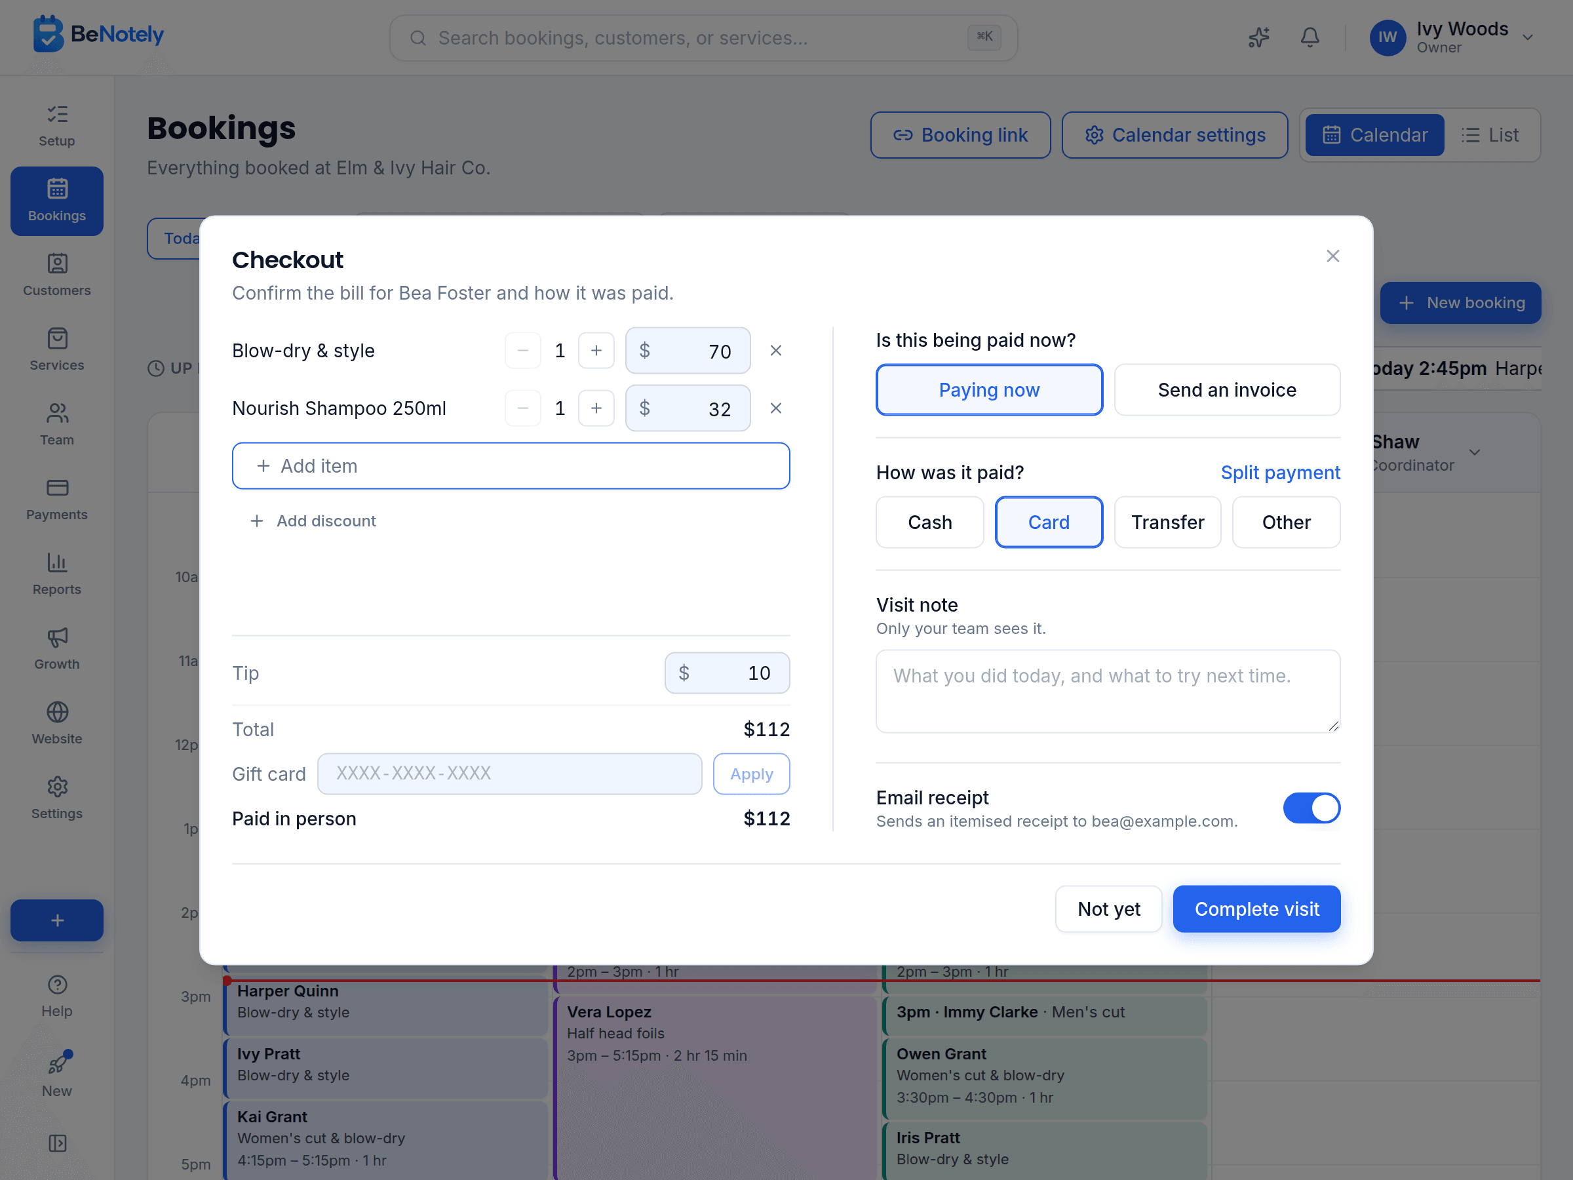Close the Checkout dialog
This screenshot has width=1573, height=1180.
1332,256
